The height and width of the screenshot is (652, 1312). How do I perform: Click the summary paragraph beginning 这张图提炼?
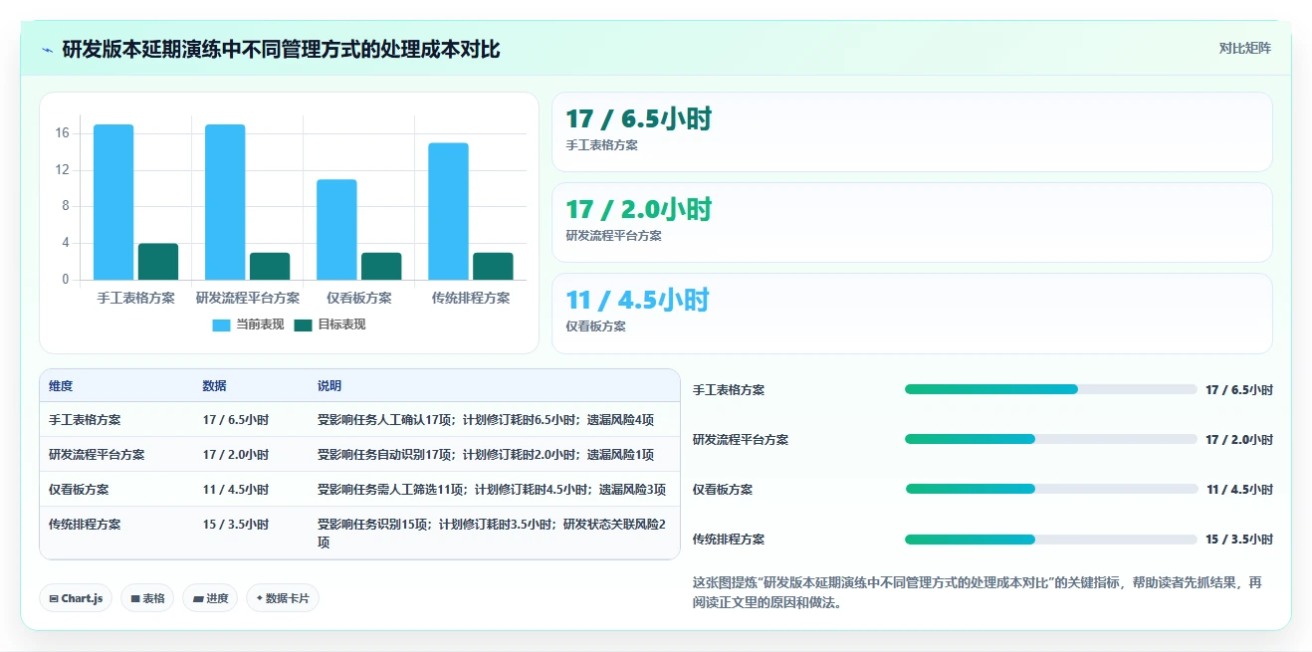(977, 592)
